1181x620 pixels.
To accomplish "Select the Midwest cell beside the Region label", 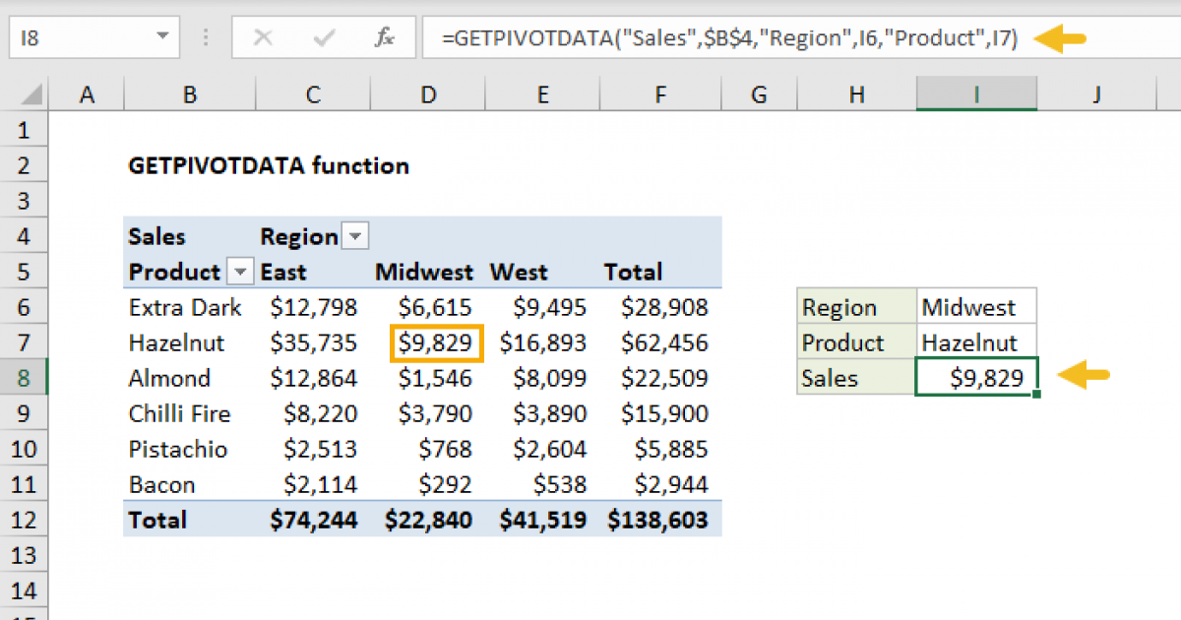I will tap(975, 306).
